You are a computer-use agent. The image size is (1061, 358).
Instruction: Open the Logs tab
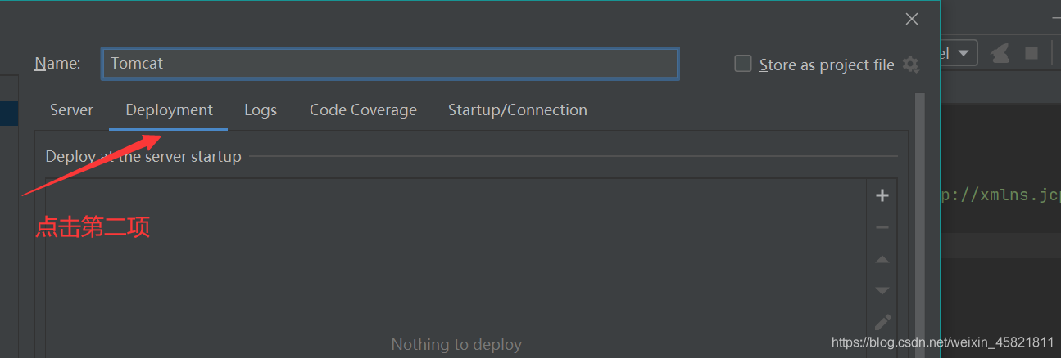click(261, 110)
